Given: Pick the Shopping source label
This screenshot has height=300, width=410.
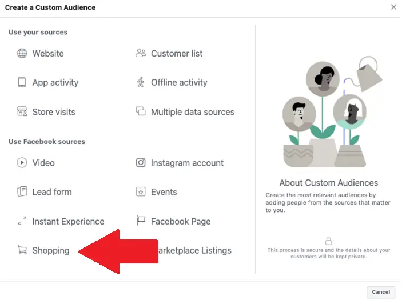Looking at the screenshot, I should (51, 250).
